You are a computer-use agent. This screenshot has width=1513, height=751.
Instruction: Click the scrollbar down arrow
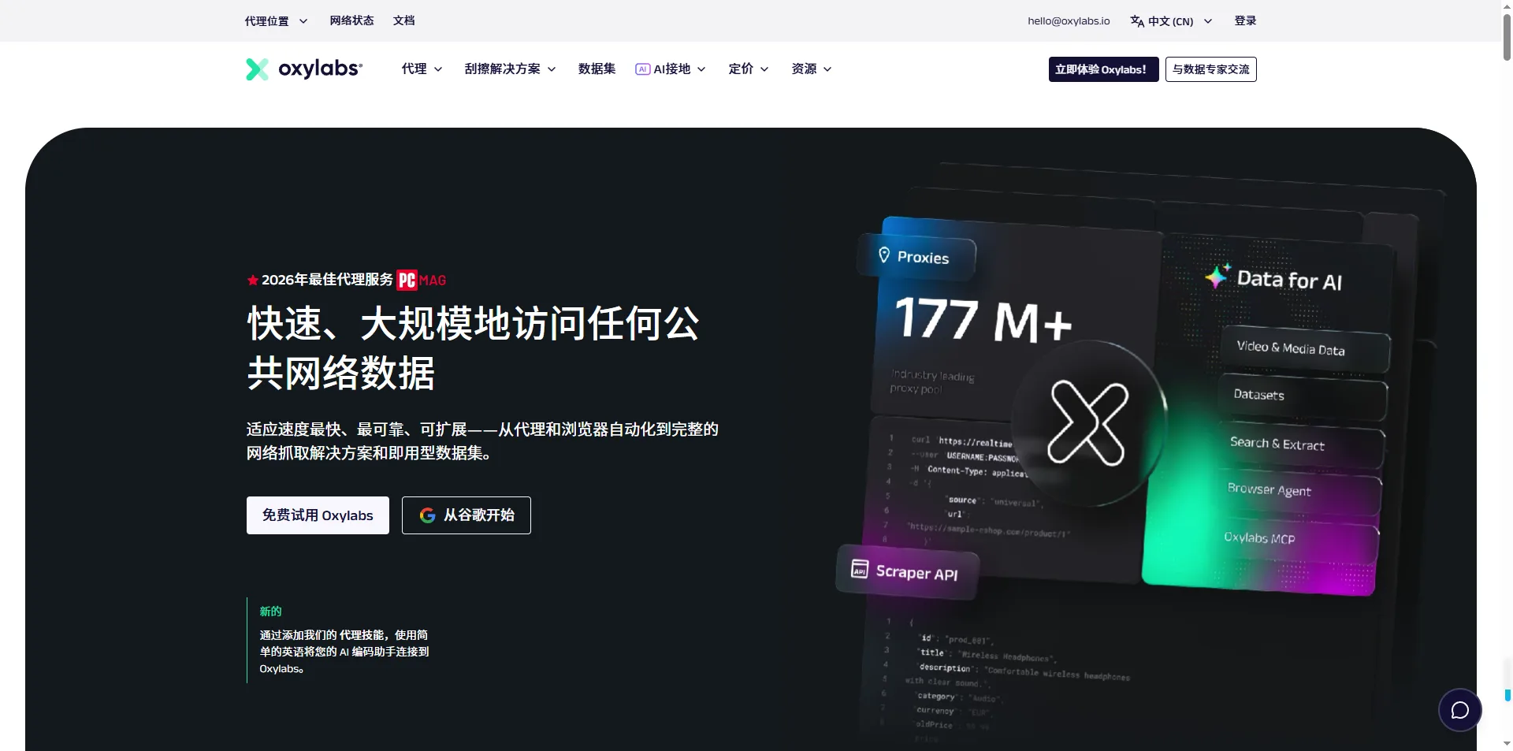(x=1507, y=743)
